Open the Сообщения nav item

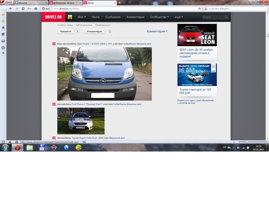(113, 17)
